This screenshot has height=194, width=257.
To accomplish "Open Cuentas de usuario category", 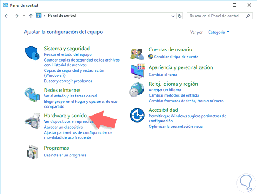I will 170,49.
